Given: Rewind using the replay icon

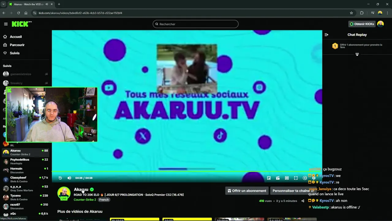Looking at the screenshot, I should [60, 178].
